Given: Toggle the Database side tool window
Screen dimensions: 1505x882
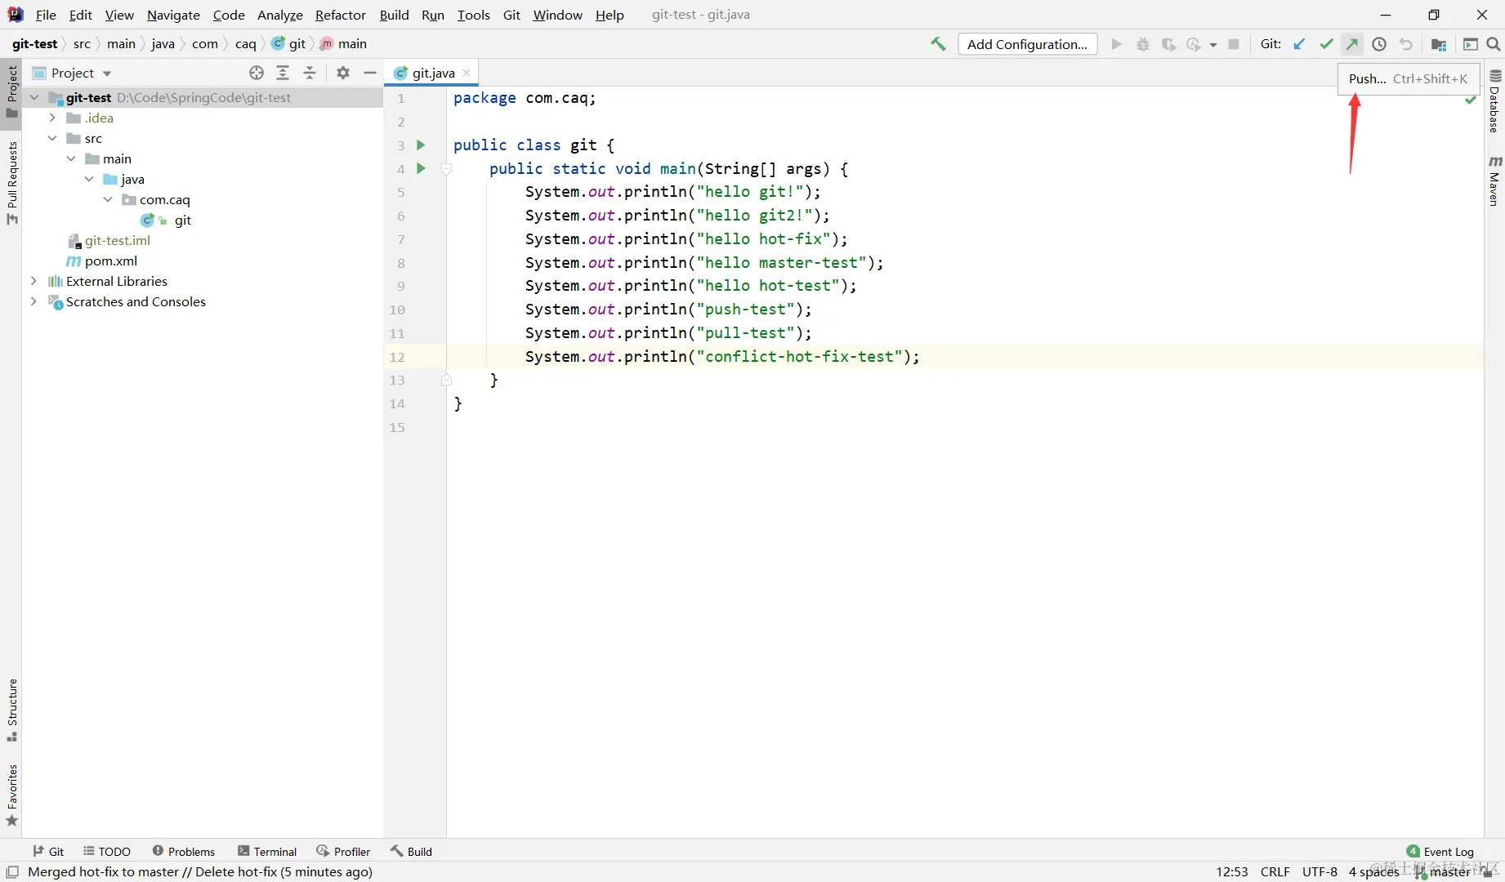Looking at the screenshot, I should pyautogui.click(x=1494, y=101).
